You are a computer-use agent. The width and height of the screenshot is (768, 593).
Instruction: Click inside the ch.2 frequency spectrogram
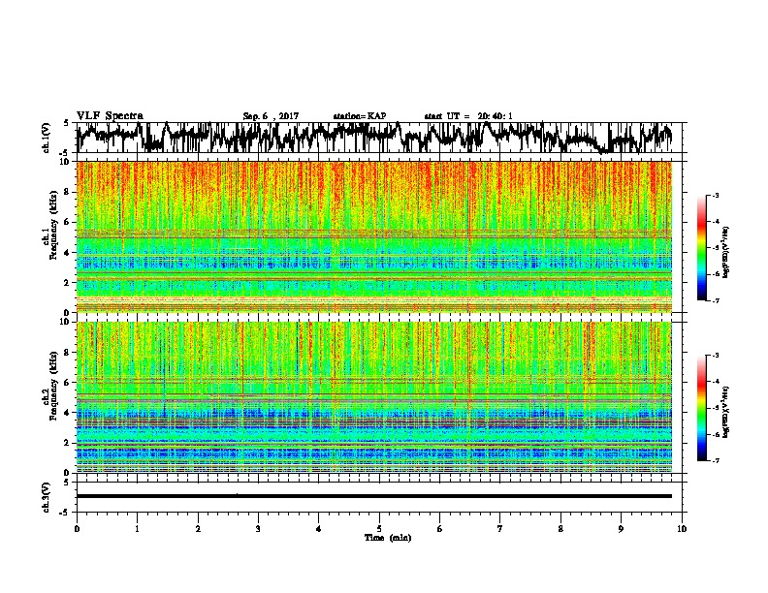click(374, 397)
